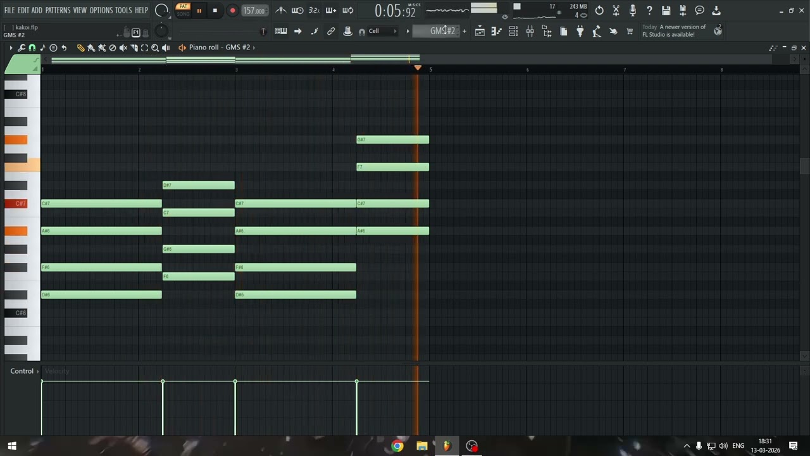Save the project with floppy icon

click(666, 10)
